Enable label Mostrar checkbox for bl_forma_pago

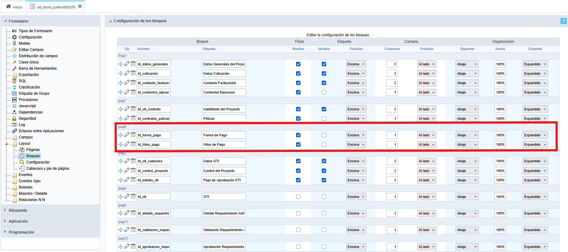click(x=324, y=135)
